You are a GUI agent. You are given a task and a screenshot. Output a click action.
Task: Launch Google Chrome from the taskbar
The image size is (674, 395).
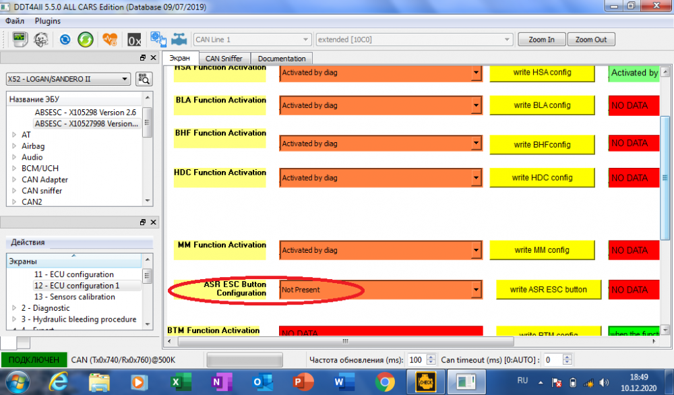tap(385, 382)
